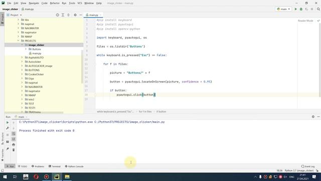The height and width of the screenshot is (181, 321).
Task: Open the Event Log
Action: click(x=308, y=166)
